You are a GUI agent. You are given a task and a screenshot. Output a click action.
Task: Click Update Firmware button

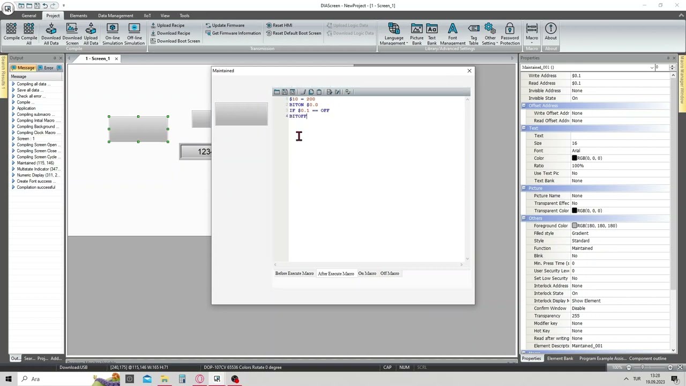(225, 25)
